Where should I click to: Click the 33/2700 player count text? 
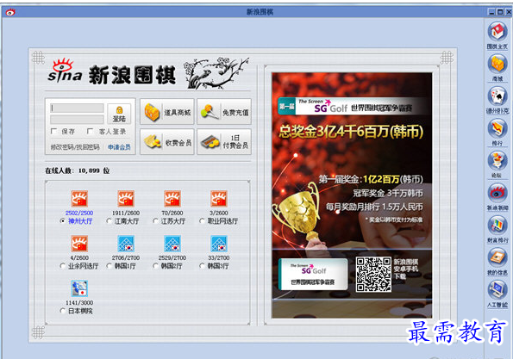(x=219, y=257)
